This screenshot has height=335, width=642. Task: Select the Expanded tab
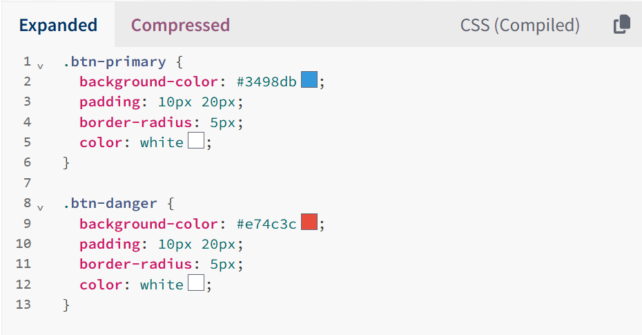point(58,25)
